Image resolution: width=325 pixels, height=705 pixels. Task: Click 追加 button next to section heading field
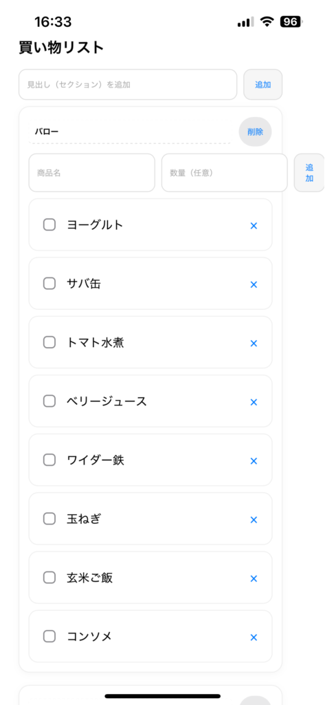(x=263, y=85)
